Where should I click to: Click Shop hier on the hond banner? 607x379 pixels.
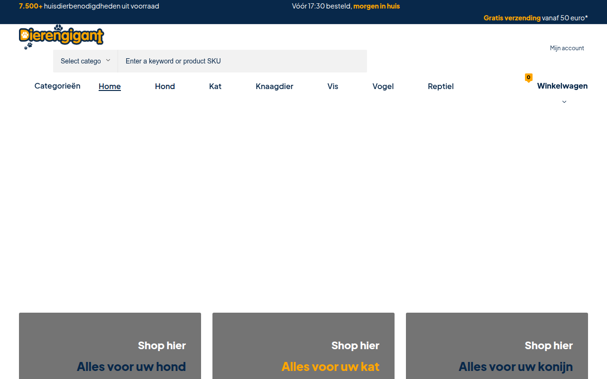[162, 345]
